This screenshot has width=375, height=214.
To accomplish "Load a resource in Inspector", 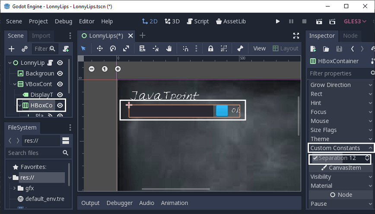I will pyautogui.click(x=326, y=49).
